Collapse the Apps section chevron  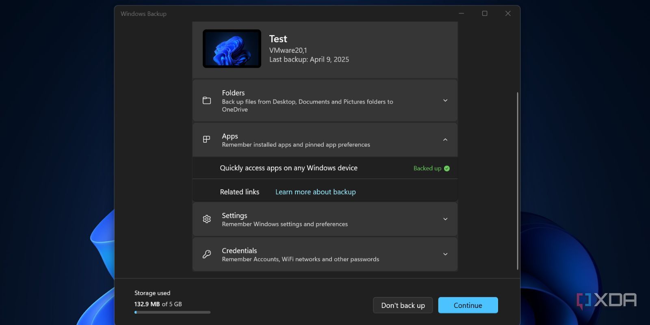(x=445, y=140)
